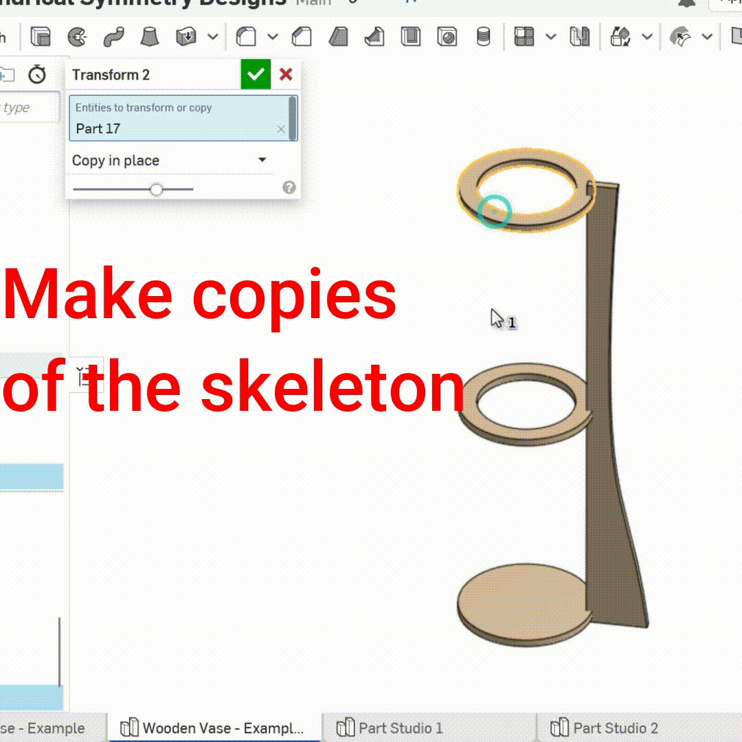742x742 pixels.
Task: Apply the Fillet tool
Action: 246,37
